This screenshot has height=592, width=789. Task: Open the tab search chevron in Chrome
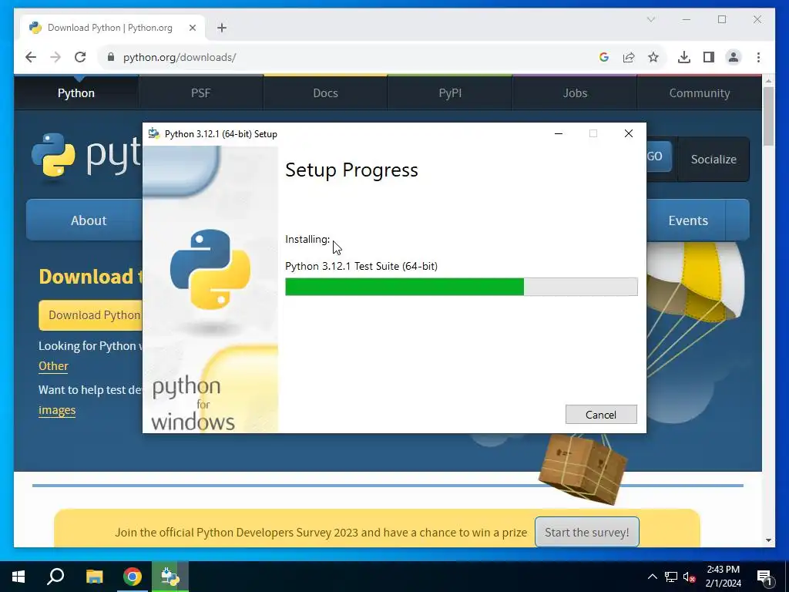pos(650,19)
